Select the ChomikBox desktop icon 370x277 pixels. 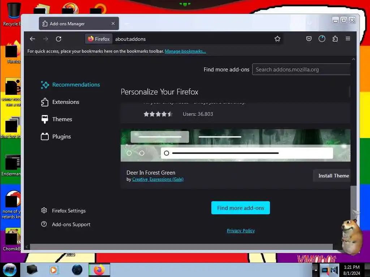[x=12, y=239]
